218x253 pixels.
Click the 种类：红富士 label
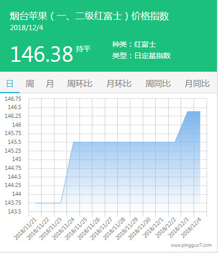(x=134, y=44)
